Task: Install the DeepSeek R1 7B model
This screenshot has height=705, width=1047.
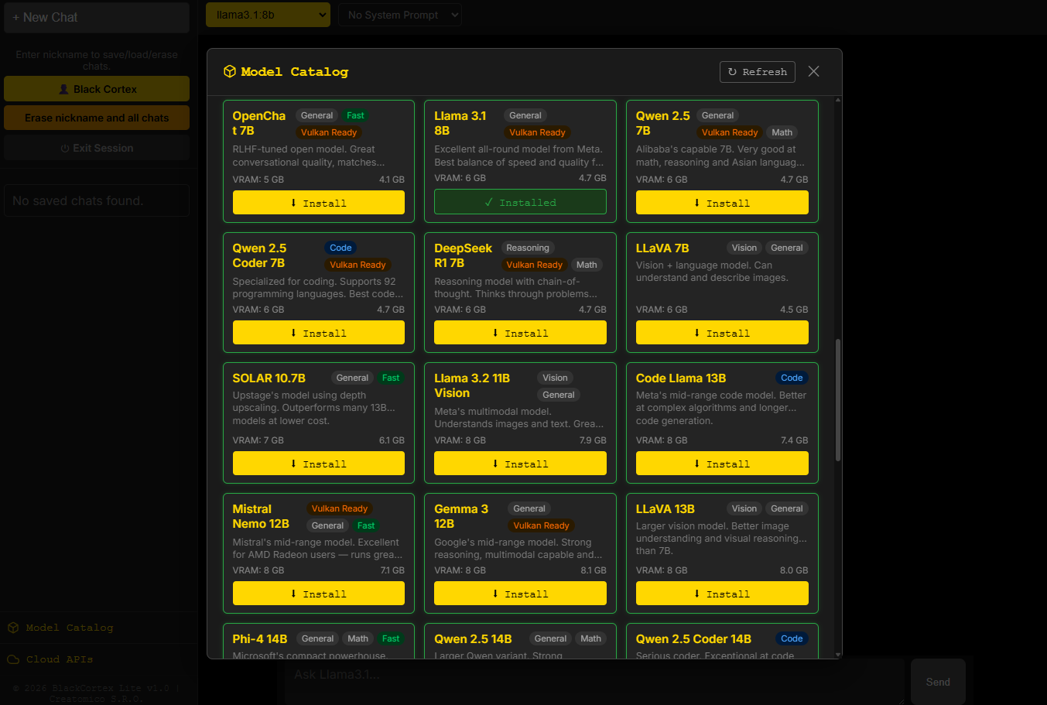Action: [520, 333]
